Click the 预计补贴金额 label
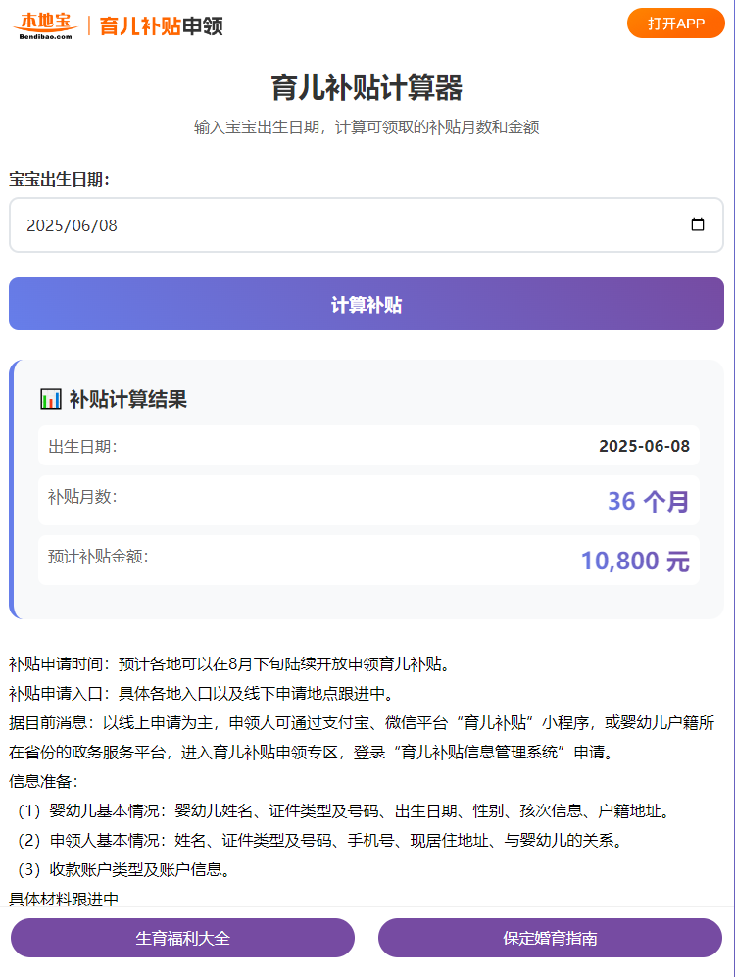This screenshot has width=735, height=977. tap(98, 557)
